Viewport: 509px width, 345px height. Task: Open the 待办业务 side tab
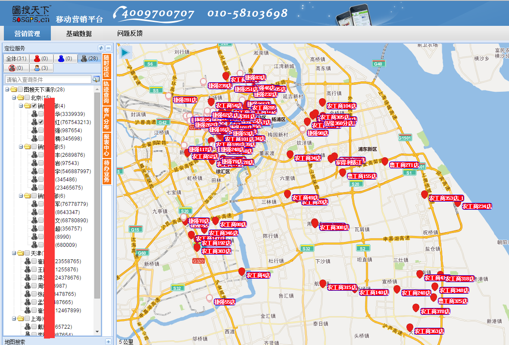pos(106,172)
